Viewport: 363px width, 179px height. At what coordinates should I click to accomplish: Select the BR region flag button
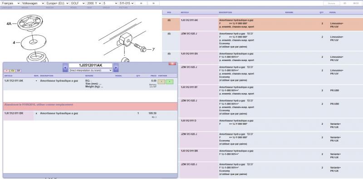[19, 71]
